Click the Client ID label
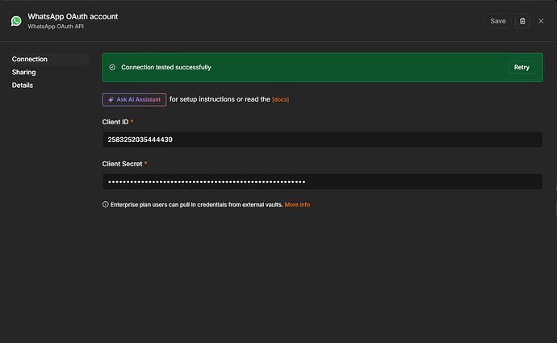This screenshot has height=343, width=557. (x=115, y=122)
